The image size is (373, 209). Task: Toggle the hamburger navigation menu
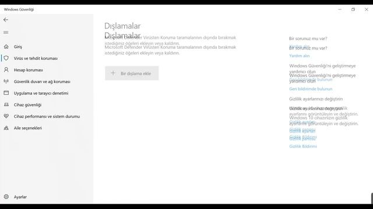(x=6, y=33)
